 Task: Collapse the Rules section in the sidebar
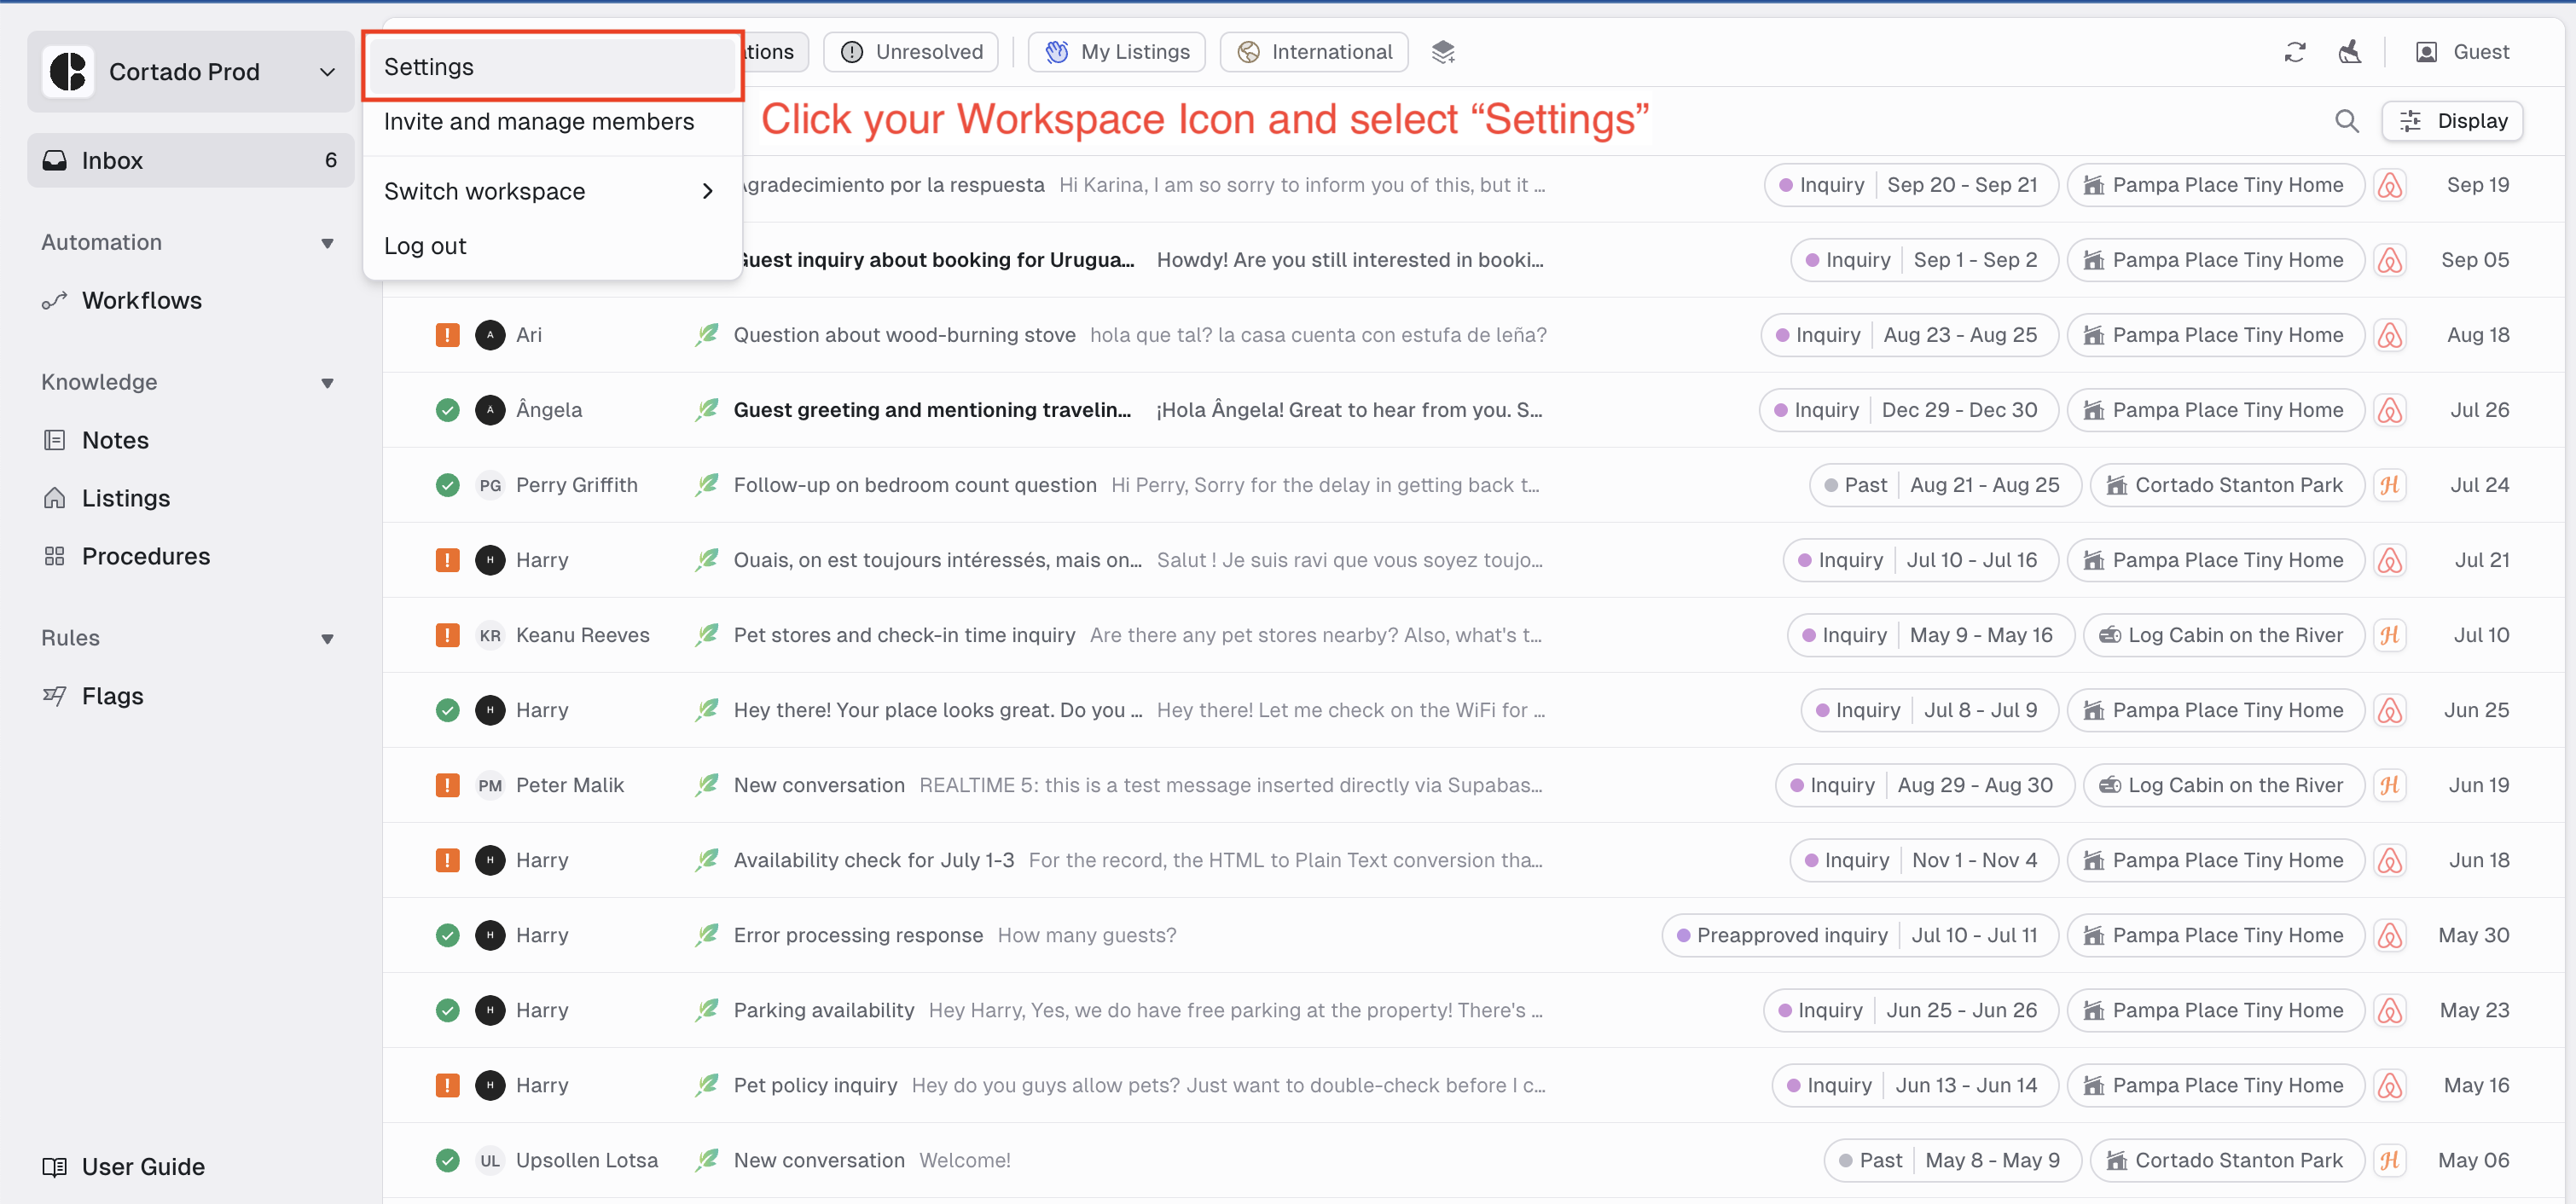click(328, 637)
